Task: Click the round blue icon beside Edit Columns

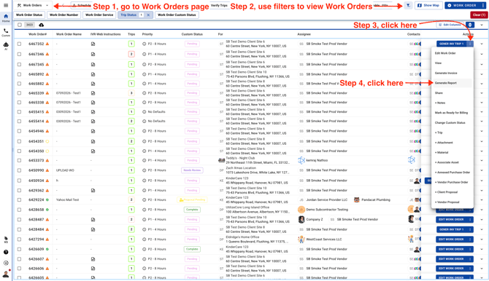Action: [x=470, y=25]
